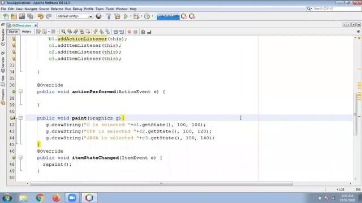Click the New Project toolbar icon

click(x=14, y=16)
